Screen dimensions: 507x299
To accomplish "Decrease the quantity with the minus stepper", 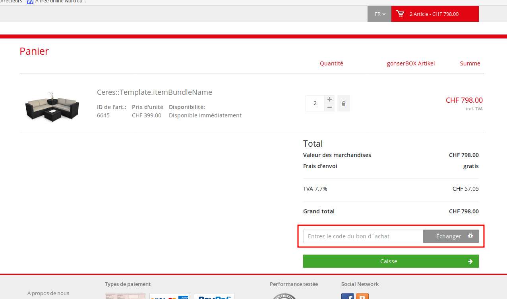I will tap(329, 107).
